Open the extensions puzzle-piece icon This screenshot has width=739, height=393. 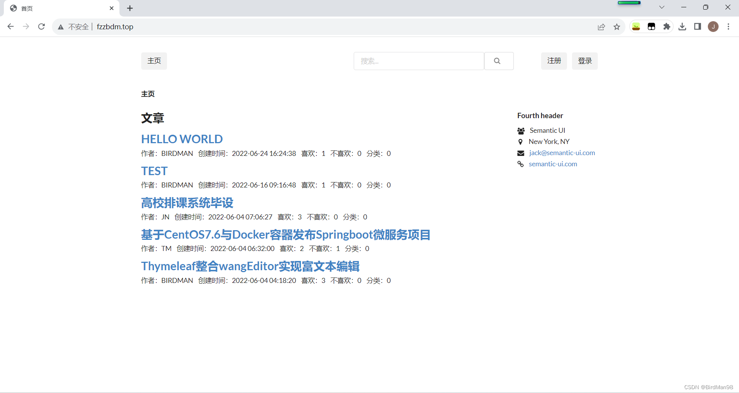coord(667,27)
